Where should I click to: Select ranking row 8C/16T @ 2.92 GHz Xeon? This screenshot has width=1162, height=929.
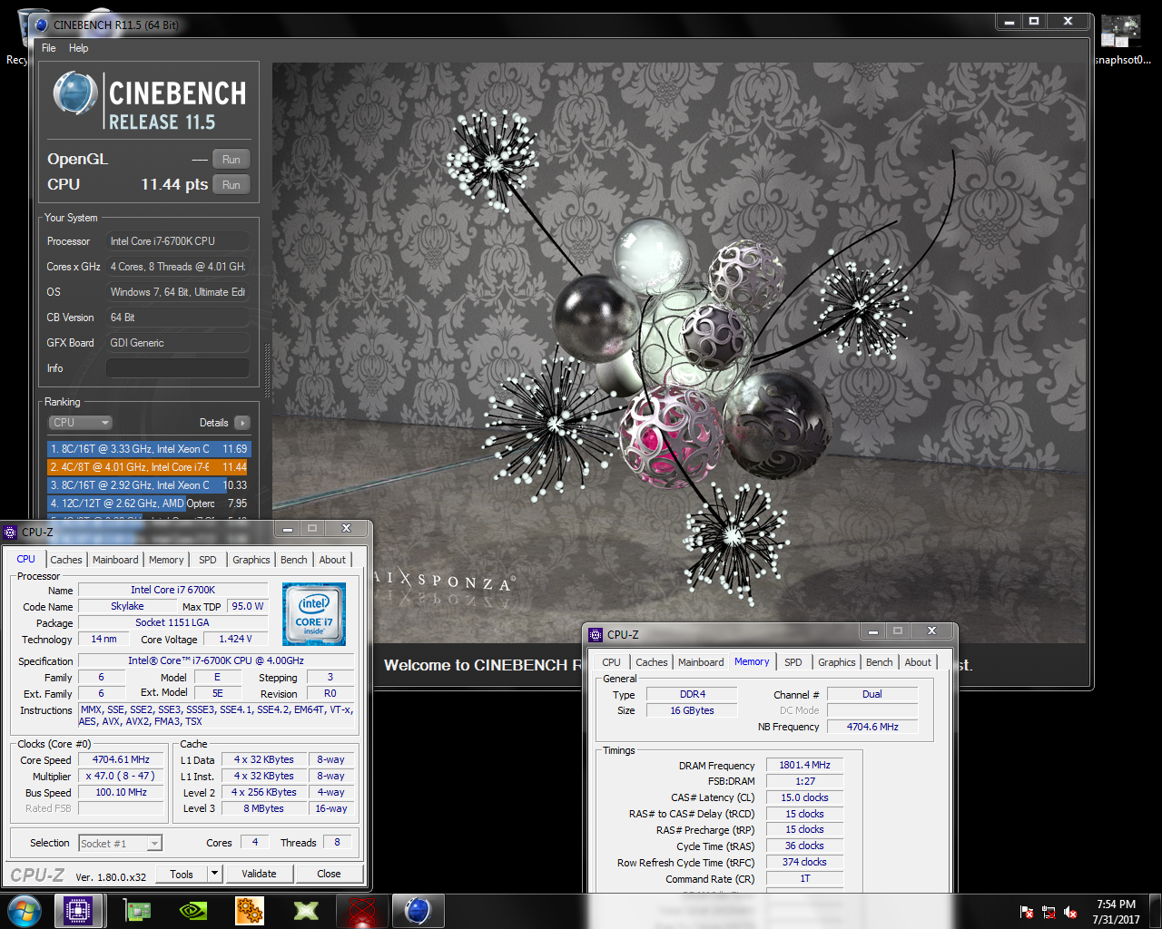(x=148, y=485)
